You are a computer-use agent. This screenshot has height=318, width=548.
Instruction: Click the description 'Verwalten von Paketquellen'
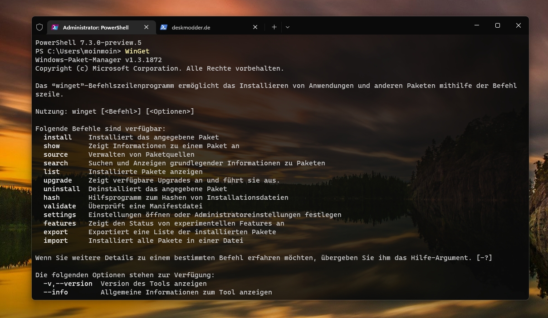coord(142,154)
